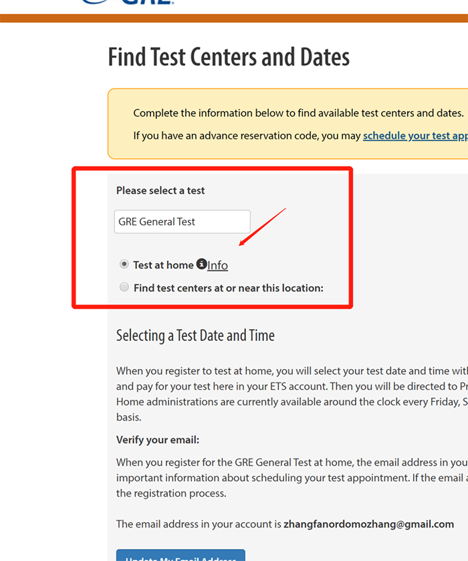Open the schedule your test appointment link
Viewport: 468px width, 561px height.
[x=415, y=136]
